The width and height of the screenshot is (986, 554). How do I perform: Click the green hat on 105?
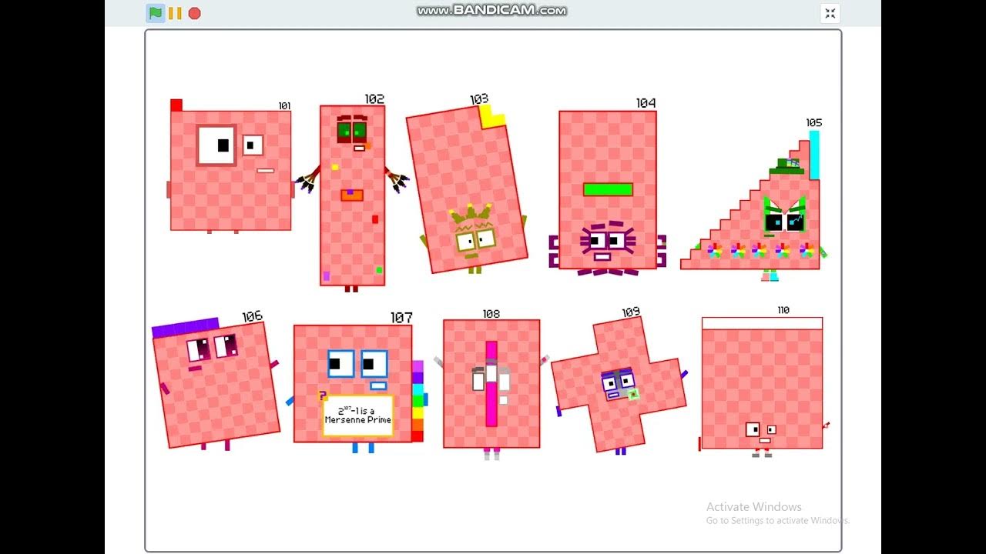(x=786, y=166)
